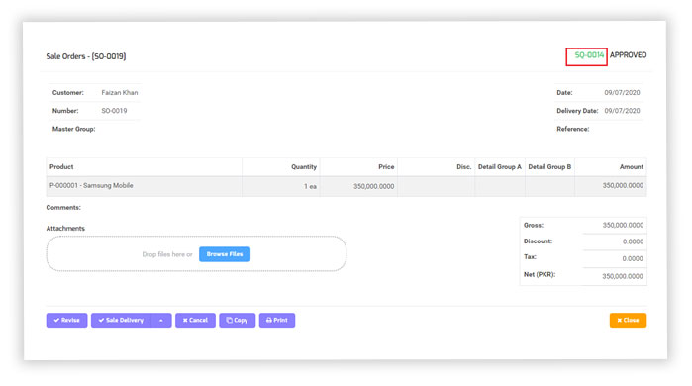Click the Date value 09/07/2020
This screenshot has height=386, width=692.
click(622, 93)
